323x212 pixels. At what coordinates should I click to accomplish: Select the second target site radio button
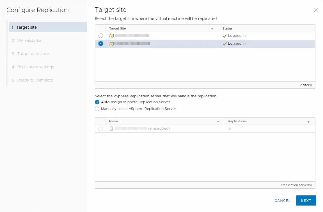101,44
